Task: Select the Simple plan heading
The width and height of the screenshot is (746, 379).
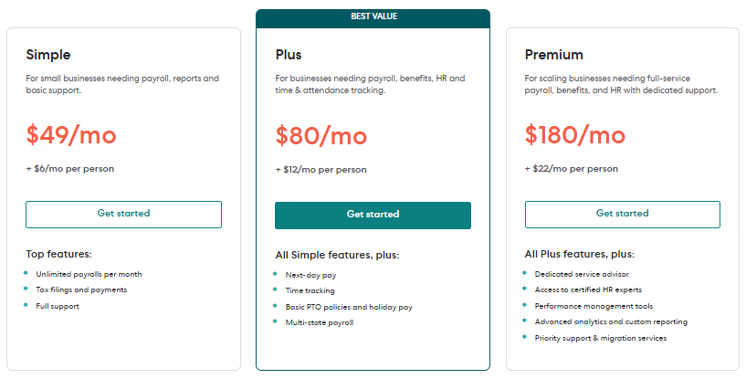Action: point(48,55)
